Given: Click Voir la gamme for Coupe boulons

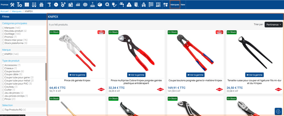Looking at the screenshot, I should pos(195,75).
